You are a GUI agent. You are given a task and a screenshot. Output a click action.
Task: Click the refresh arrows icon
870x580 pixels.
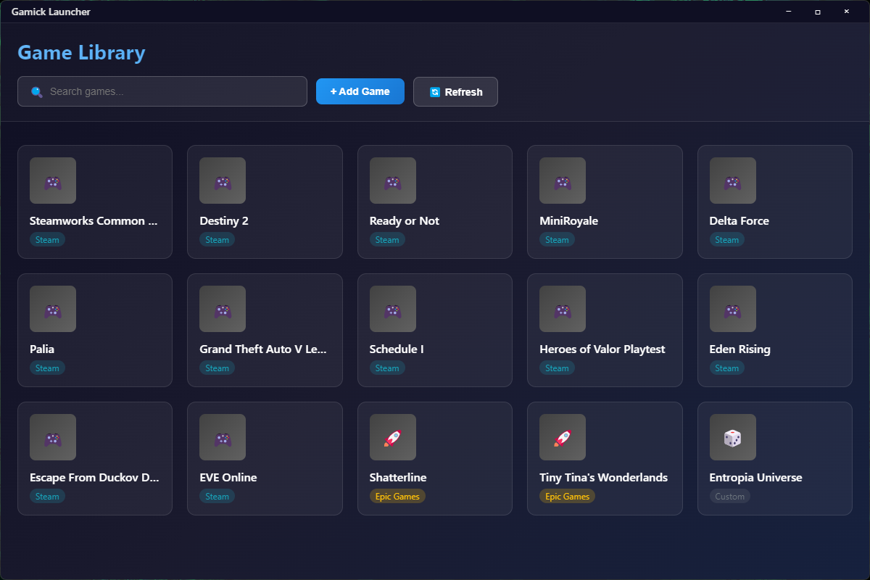(435, 92)
